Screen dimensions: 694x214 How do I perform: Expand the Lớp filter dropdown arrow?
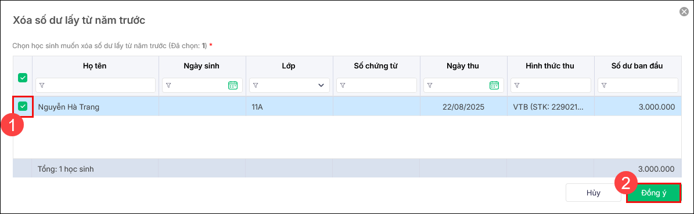(321, 85)
